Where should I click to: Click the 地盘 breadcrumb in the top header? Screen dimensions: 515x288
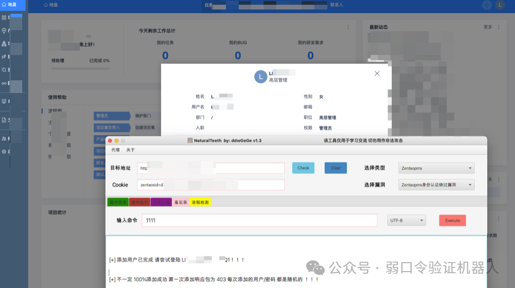tap(51, 5)
